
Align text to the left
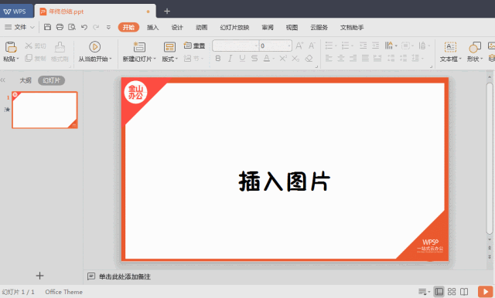(x=329, y=58)
